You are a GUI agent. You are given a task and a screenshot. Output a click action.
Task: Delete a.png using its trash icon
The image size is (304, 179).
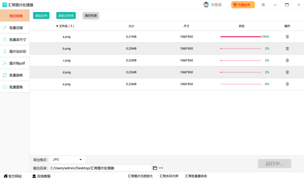pyautogui.click(x=287, y=37)
